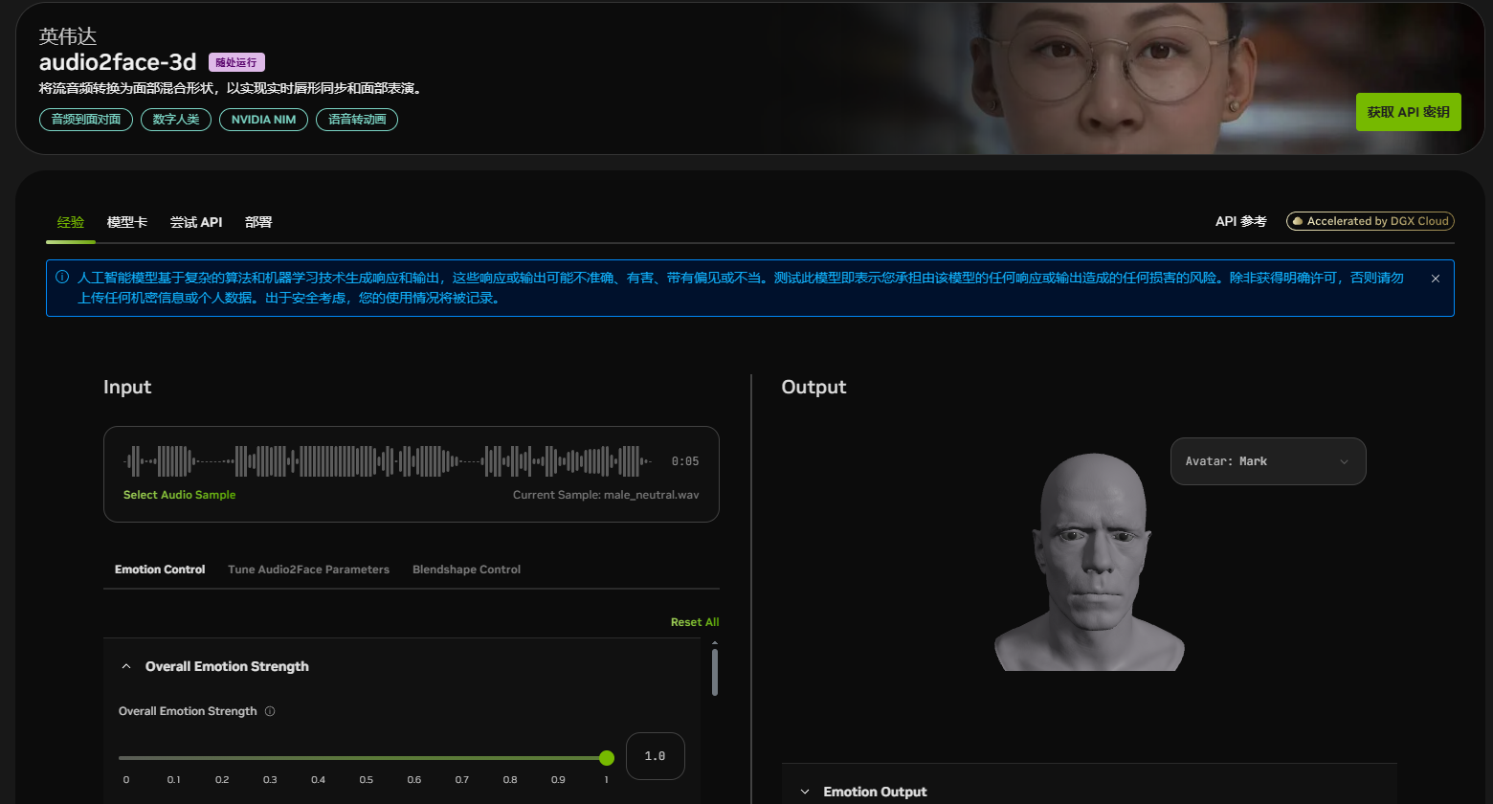The image size is (1493, 804).
Task: Click the 获取 API 密钥 button
Action: [1408, 112]
